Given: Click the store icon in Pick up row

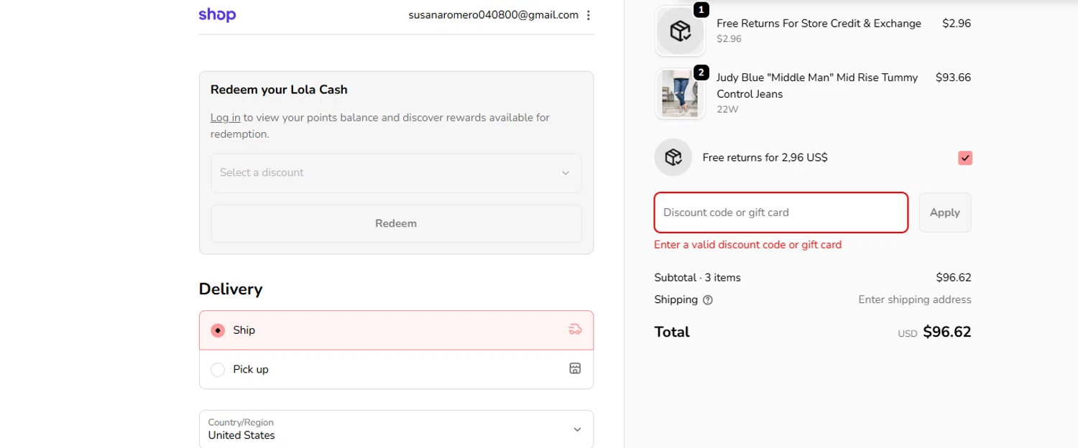Looking at the screenshot, I should [574, 369].
